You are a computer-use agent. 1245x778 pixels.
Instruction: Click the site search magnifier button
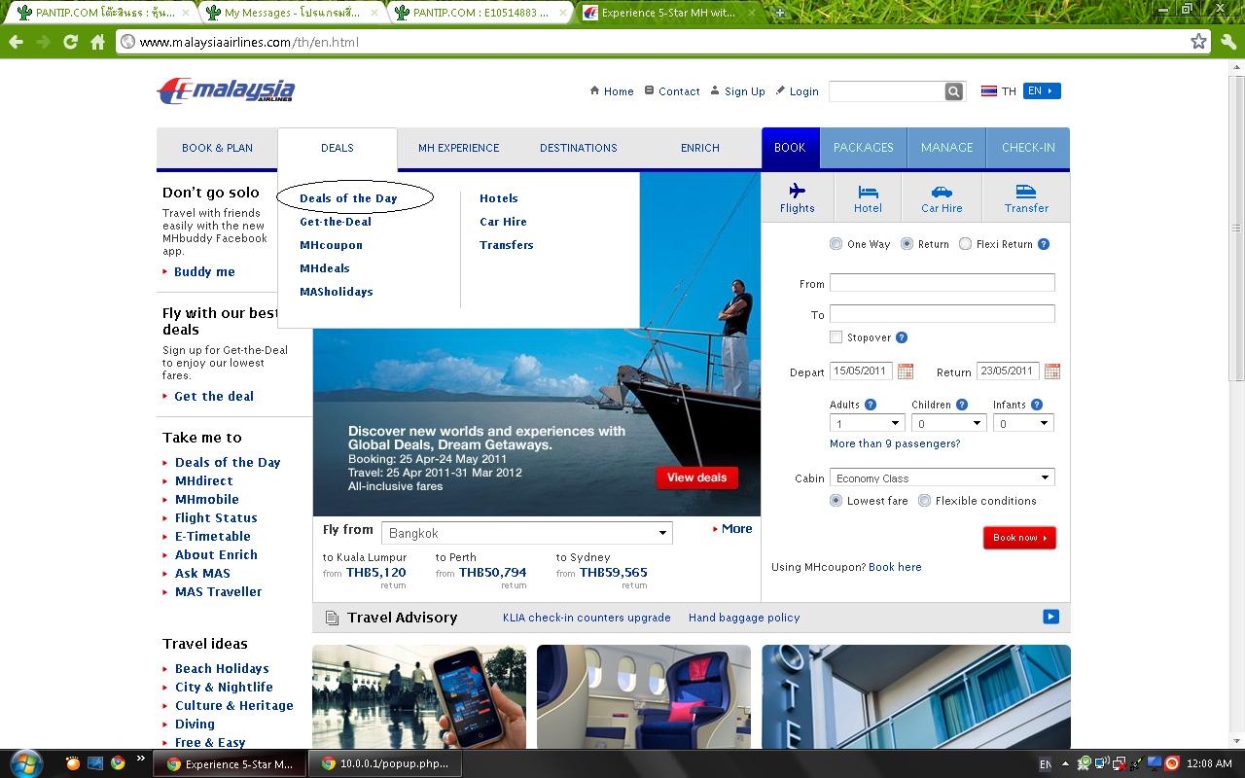pos(954,91)
